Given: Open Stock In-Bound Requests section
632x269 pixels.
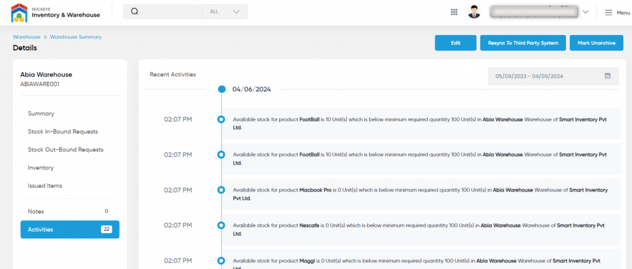Looking at the screenshot, I should (x=62, y=132).
